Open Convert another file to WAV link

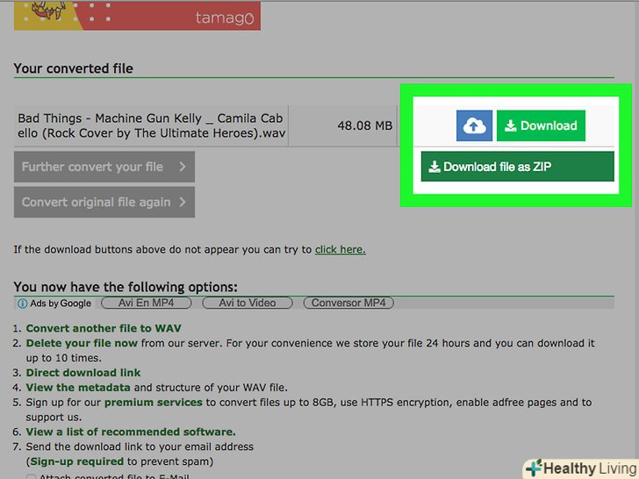[104, 328]
